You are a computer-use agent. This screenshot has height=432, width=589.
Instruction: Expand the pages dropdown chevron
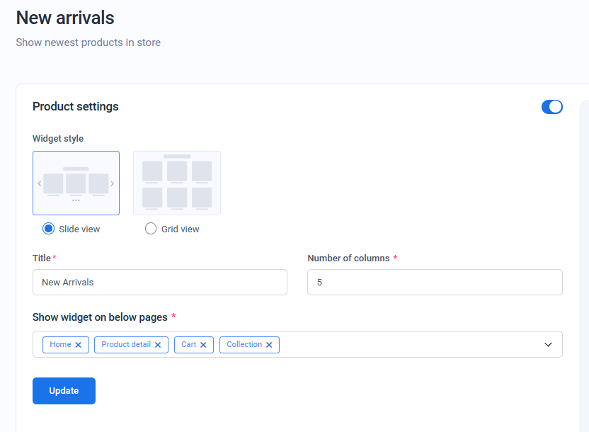pos(548,344)
